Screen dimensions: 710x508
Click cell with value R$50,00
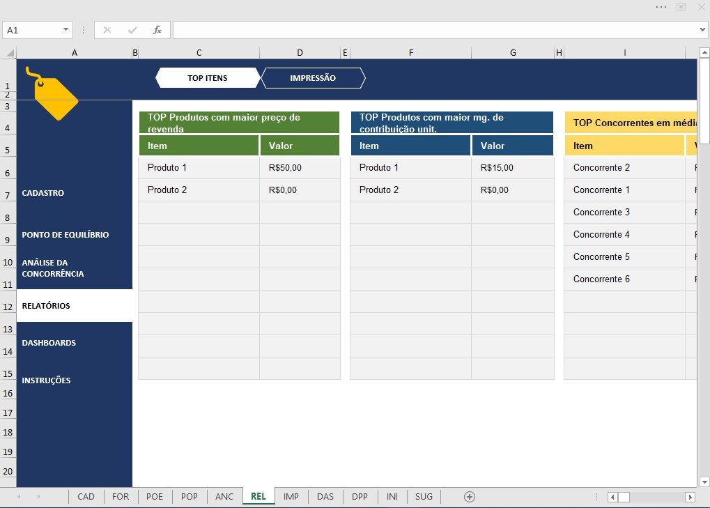pyautogui.click(x=300, y=167)
